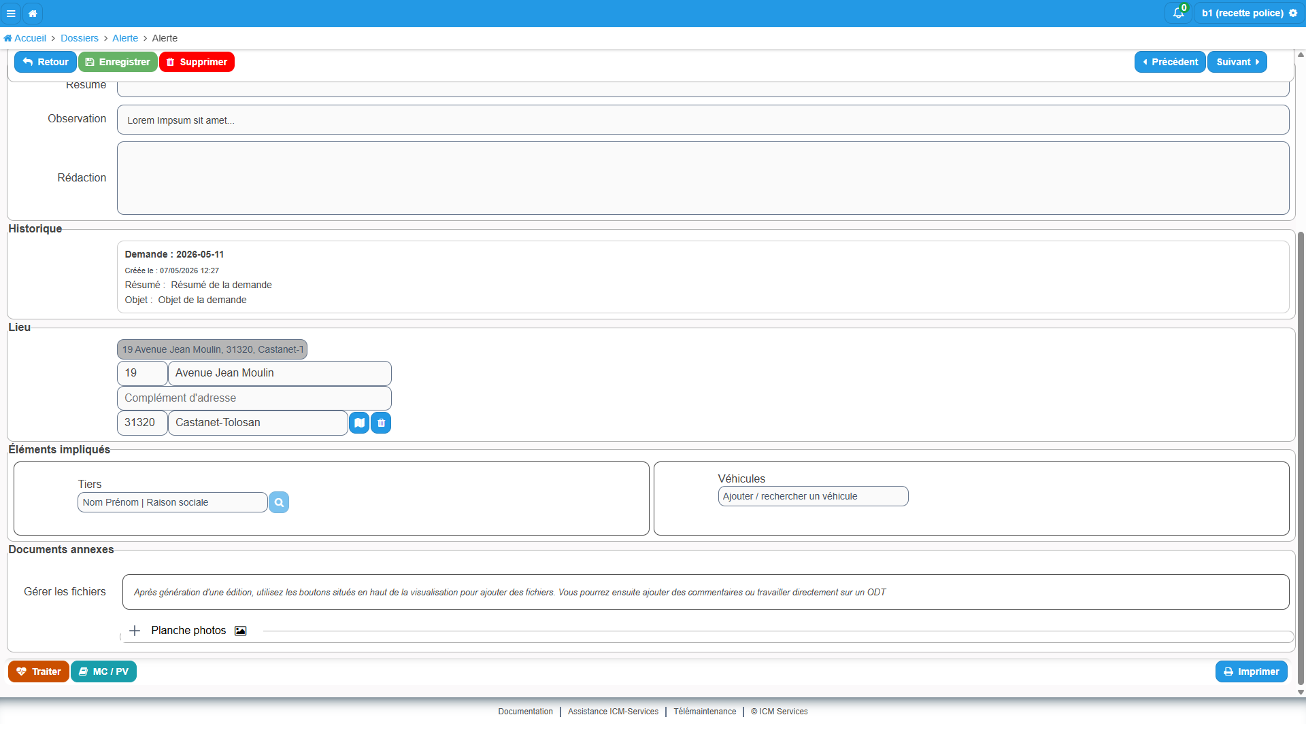Print with the Imprimer button
The image size is (1306, 734).
(1252, 671)
